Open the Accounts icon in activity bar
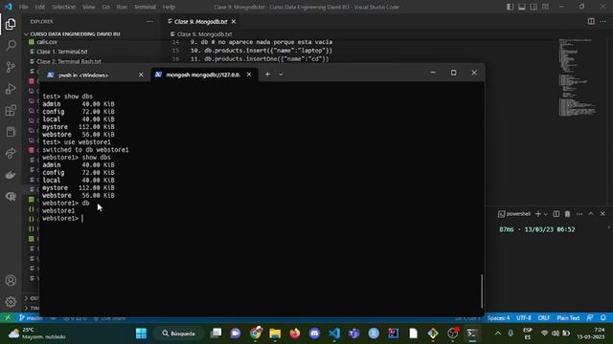The image size is (613, 344). tap(11, 280)
